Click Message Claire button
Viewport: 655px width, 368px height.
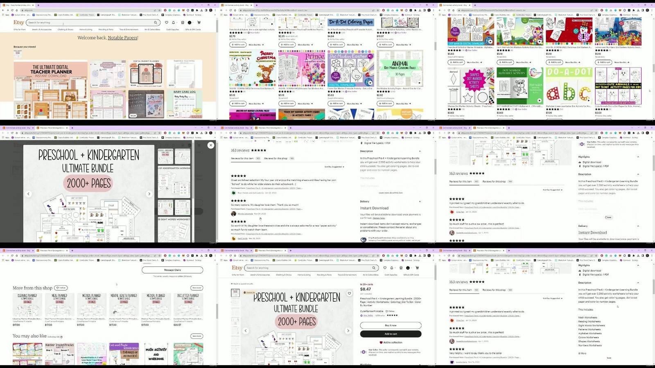coord(172,270)
